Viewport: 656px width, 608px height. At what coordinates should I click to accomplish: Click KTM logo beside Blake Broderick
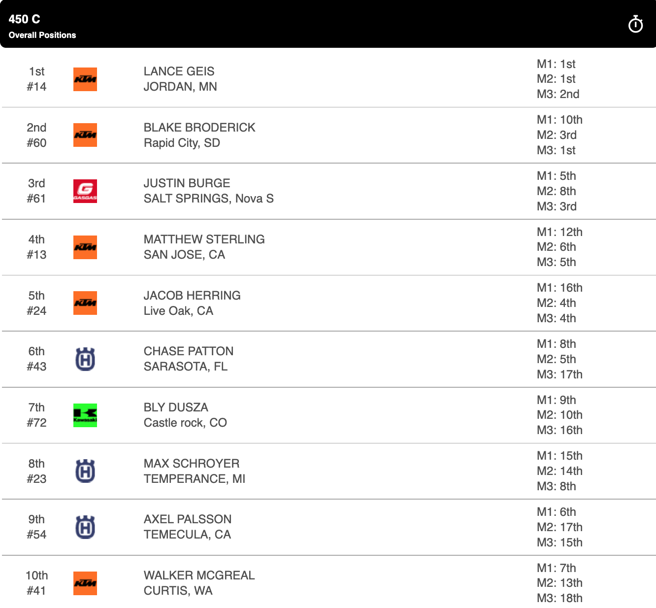pos(85,135)
